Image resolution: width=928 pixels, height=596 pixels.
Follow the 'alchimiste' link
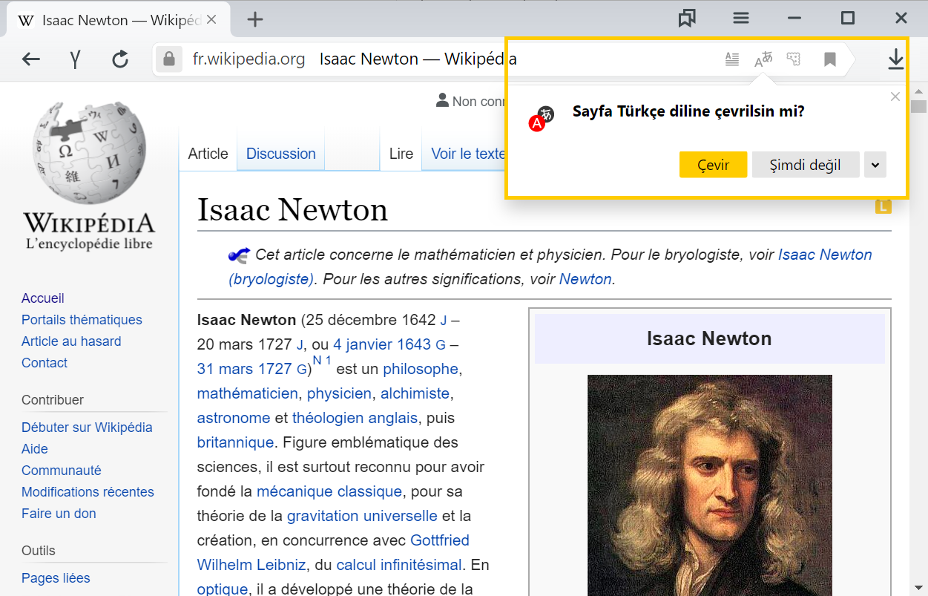(415, 393)
